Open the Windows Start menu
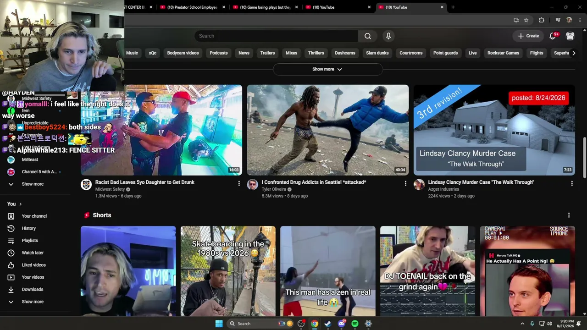587x330 pixels. tap(219, 324)
